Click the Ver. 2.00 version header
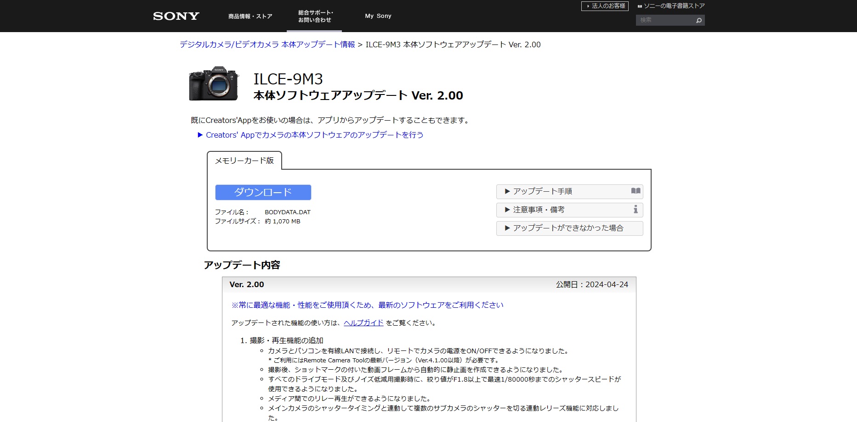857x422 pixels. (x=247, y=284)
